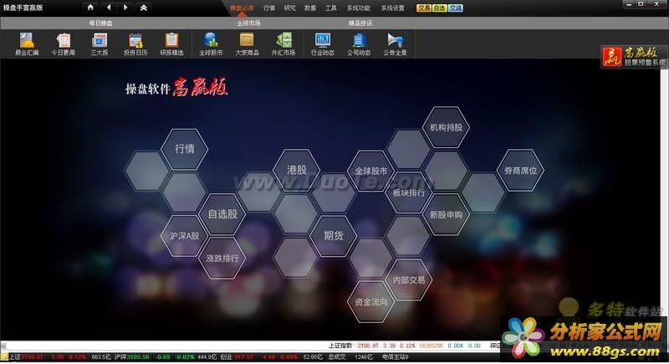
Task: Click the 高赢版 股票预警系统 badge
Action: (634, 57)
